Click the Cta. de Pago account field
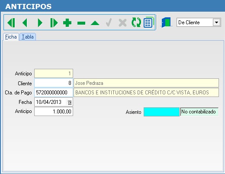This screenshot has height=174, width=225. pos(54,93)
